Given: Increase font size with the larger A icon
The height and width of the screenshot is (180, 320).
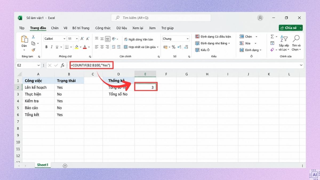Looking at the screenshot, I should [82, 39].
